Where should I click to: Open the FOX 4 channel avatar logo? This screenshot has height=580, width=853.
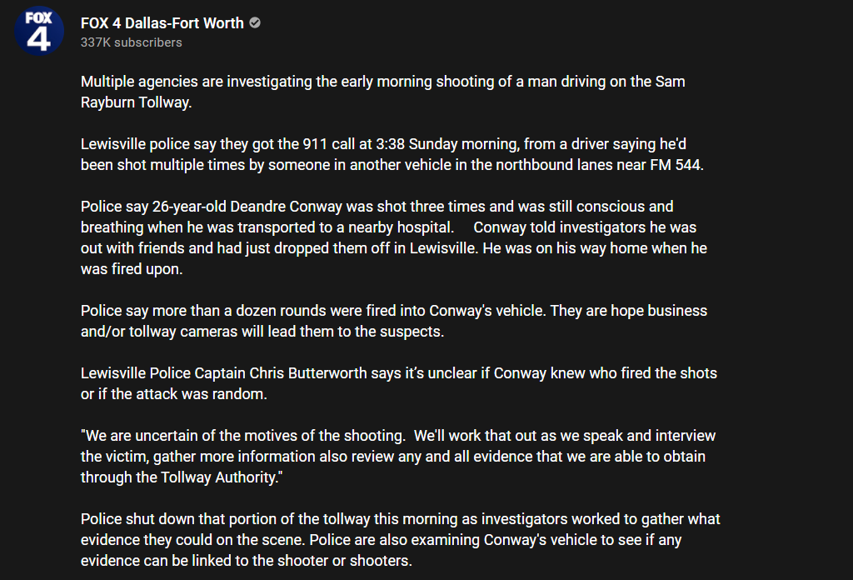38,31
